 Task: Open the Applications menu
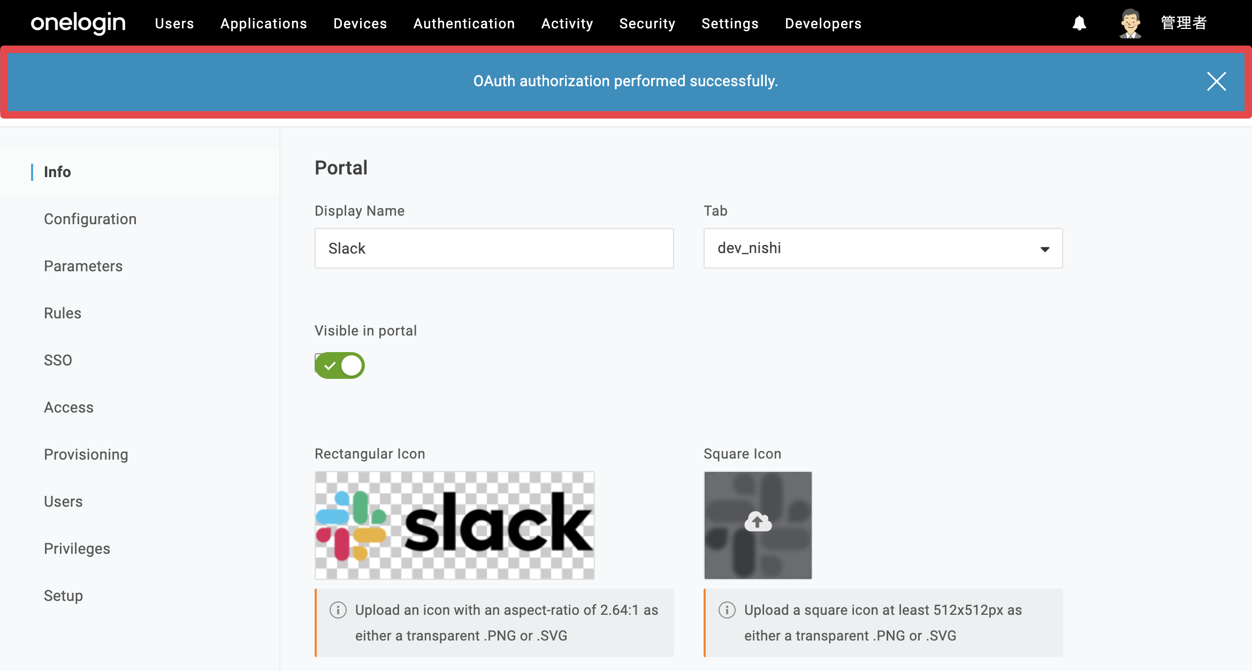point(264,24)
